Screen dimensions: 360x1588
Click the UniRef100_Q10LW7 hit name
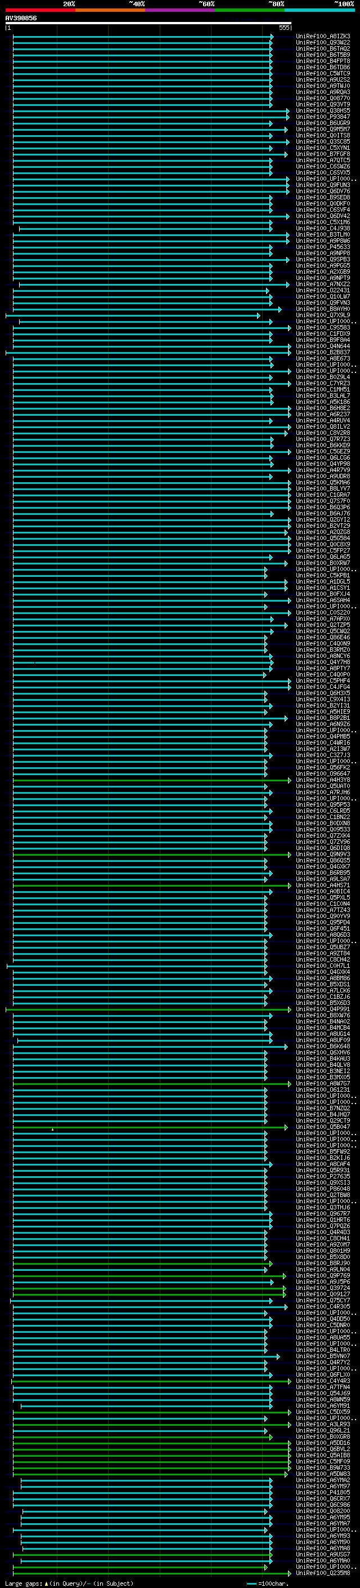(323, 296)
